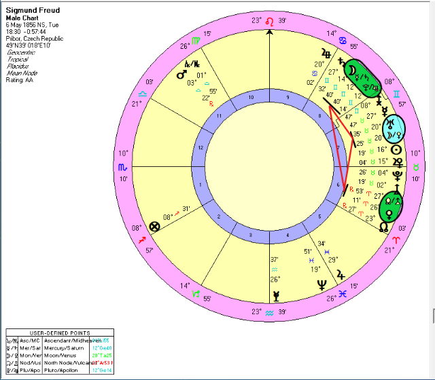The width and height of the screenshot is (435, 380).
Task: Select the Moon/Venus midpoint in the cyan oval
Action: click(394, 135)
